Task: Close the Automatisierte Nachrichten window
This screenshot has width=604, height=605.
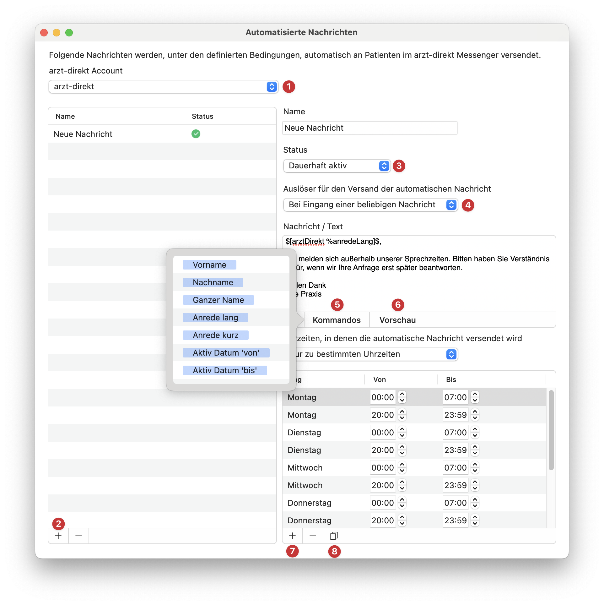Action: tap(44, 33)
